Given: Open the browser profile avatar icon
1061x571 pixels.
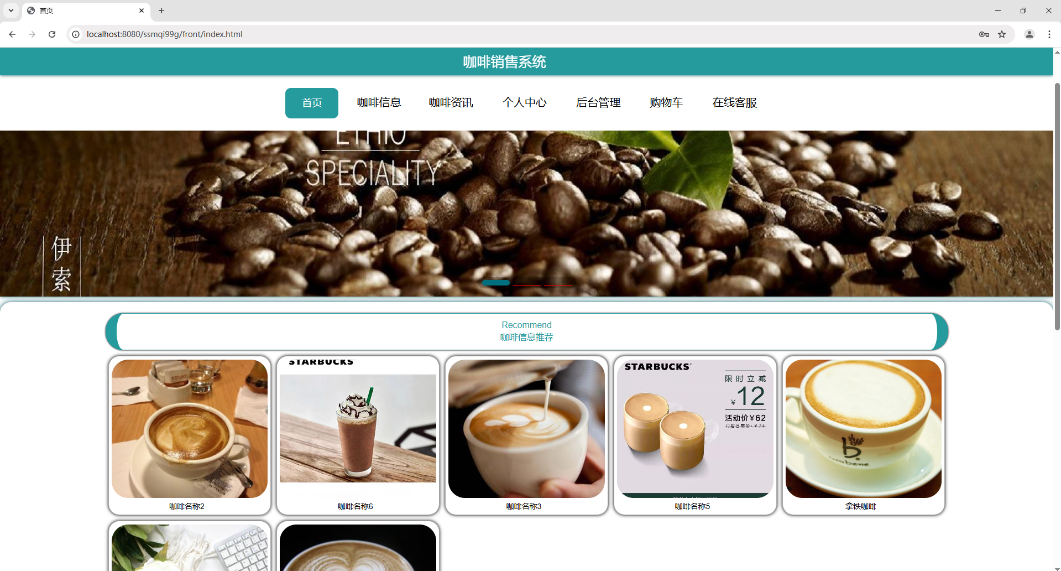Looking at the screenshot, I should 1029,34.
